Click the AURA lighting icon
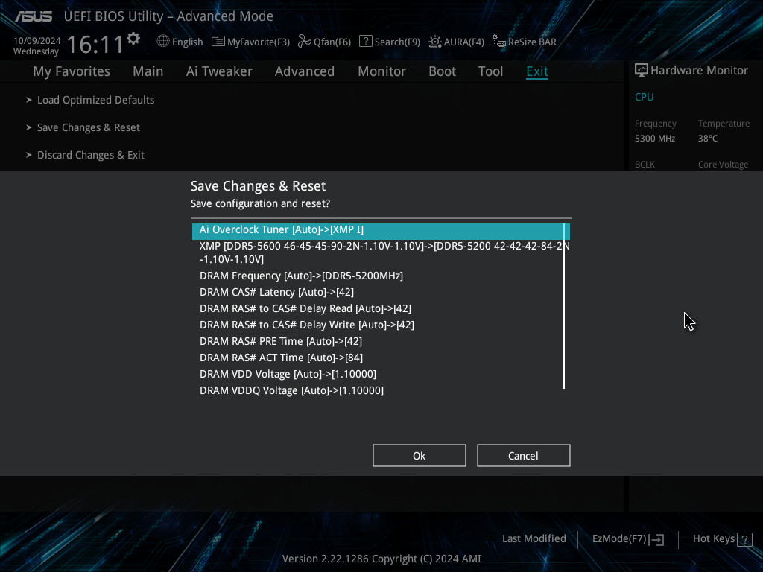Image resolution: width=763 pixels, height=572 pixels. click(435, 42)
